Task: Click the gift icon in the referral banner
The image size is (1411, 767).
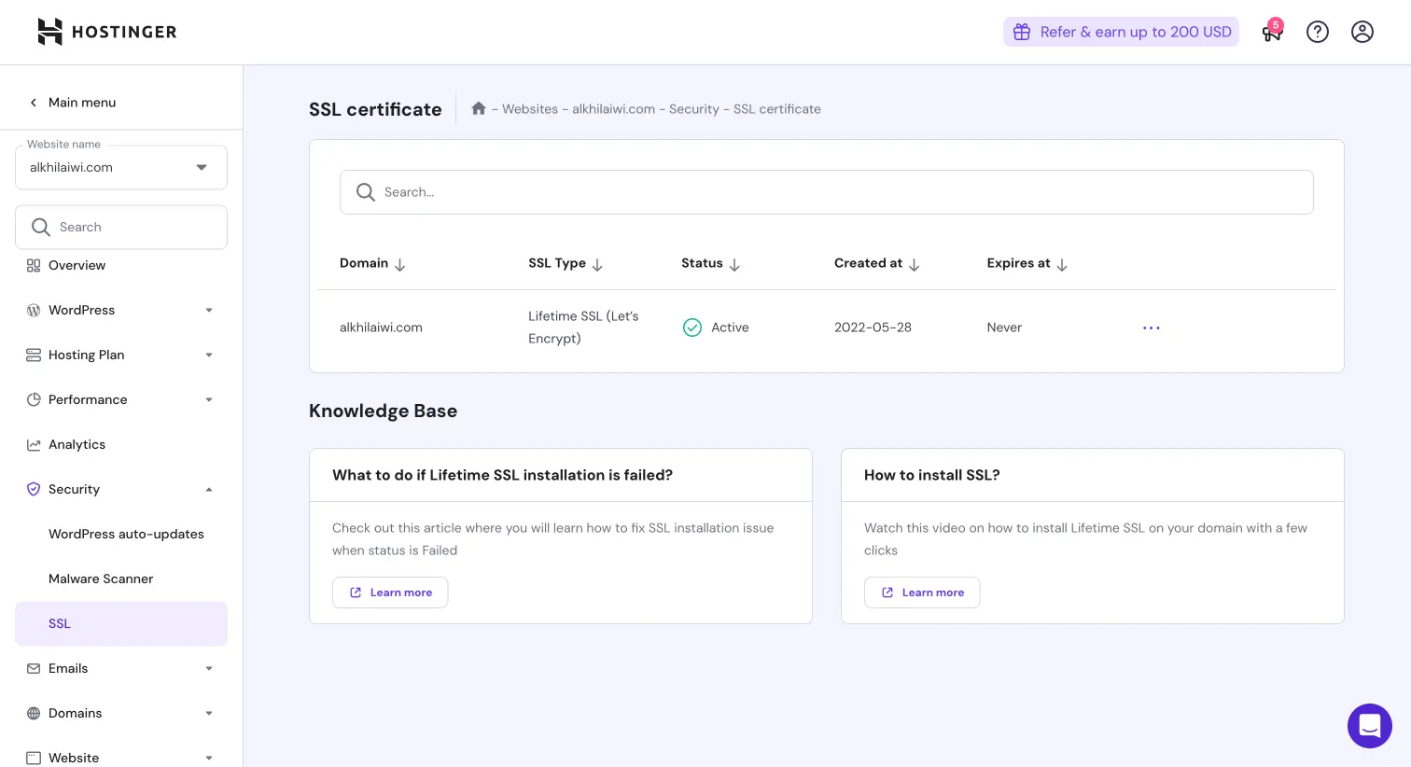Action: coord(1022,32)
